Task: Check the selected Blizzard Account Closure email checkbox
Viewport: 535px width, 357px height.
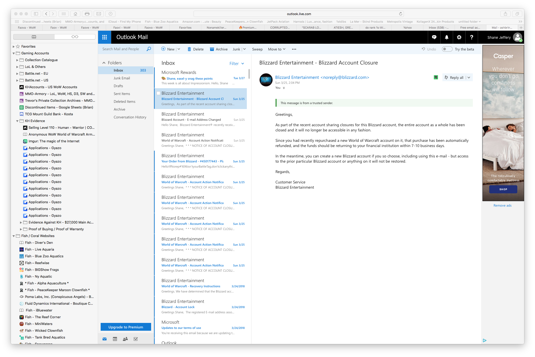Action: click(x=158, y=93)
